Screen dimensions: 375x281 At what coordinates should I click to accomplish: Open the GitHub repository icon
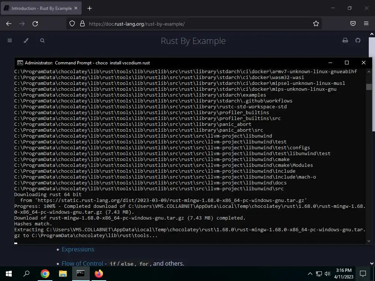click(x=358, y=40)
